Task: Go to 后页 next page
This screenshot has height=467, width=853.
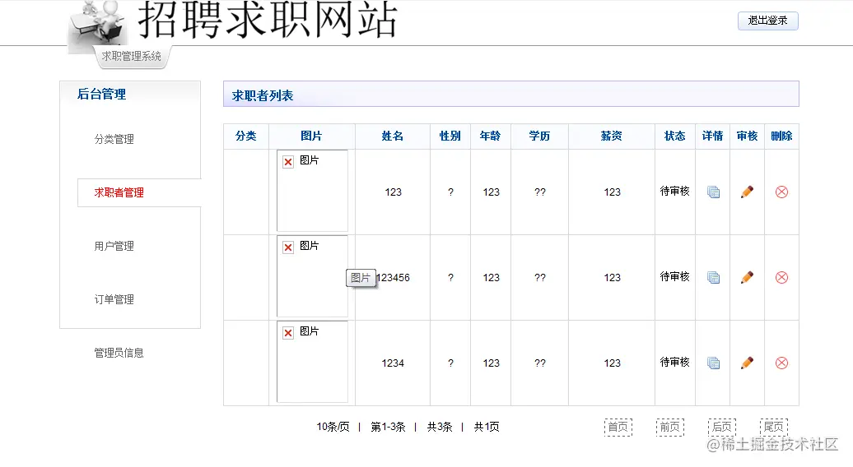Action: pyautogui.click(x=722, y=428)
